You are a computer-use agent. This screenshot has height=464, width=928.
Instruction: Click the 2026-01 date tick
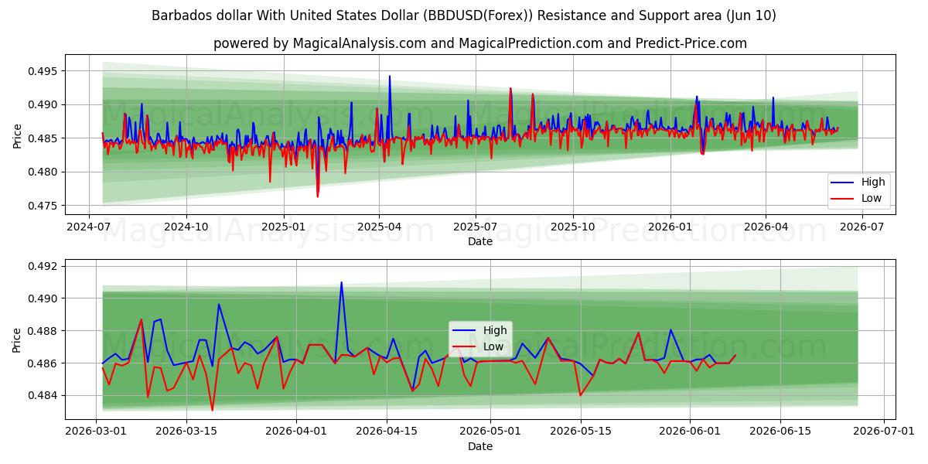click(669, 227)
